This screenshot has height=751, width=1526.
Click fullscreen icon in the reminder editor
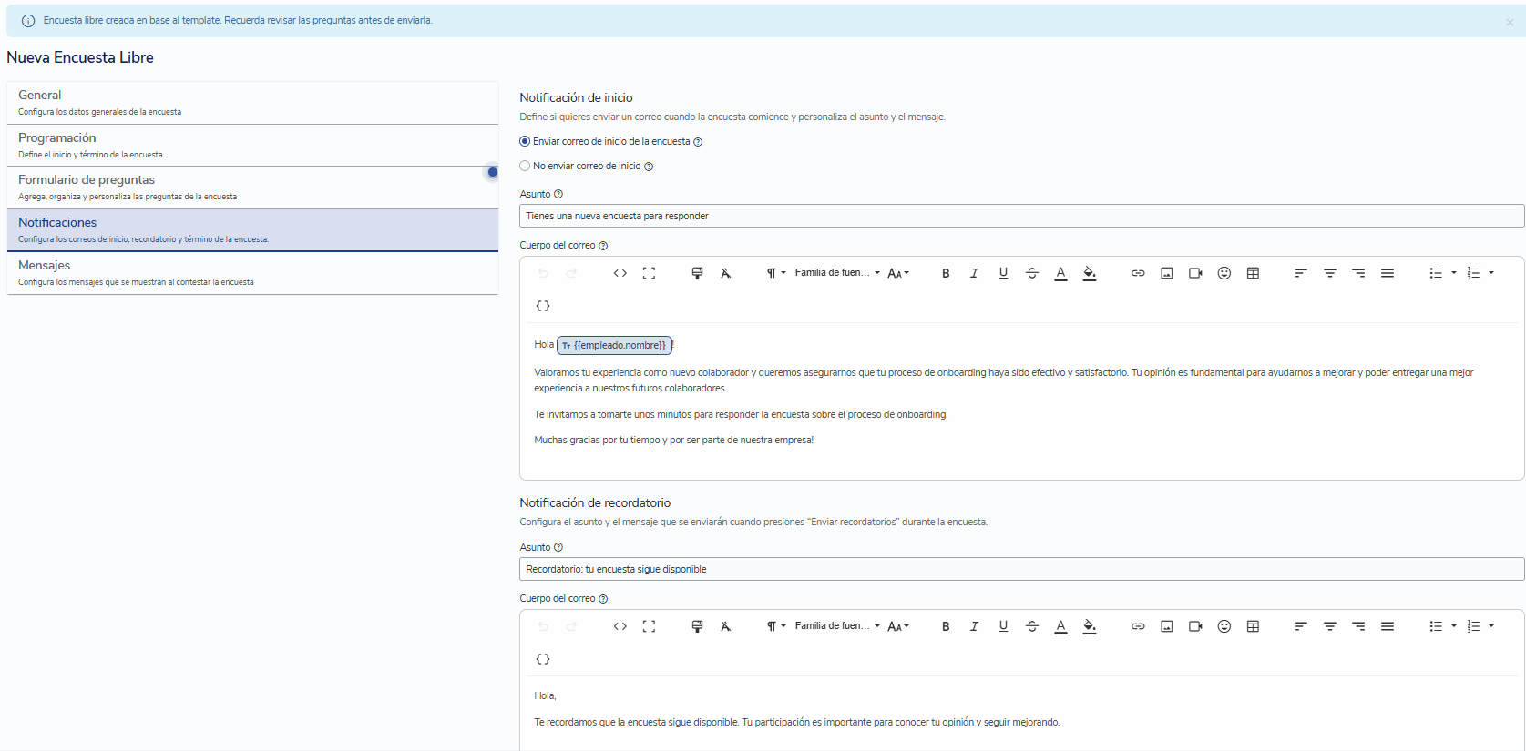pos(649,626)
